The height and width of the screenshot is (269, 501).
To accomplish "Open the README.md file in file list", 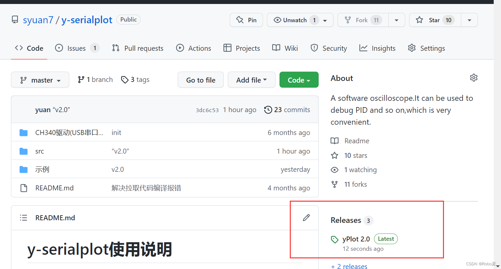I will coord(54,188).
